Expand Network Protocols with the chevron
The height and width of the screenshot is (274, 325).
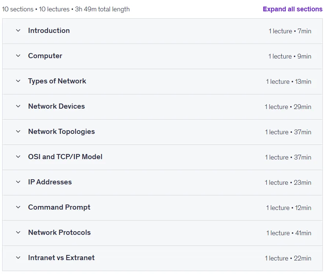click(18, 233)
